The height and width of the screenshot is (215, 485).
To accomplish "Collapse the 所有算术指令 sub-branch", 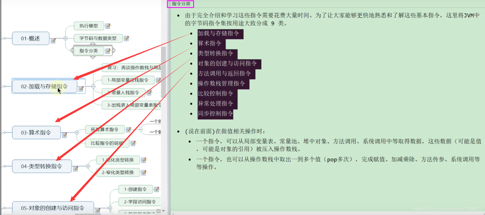I will [141, 129].
